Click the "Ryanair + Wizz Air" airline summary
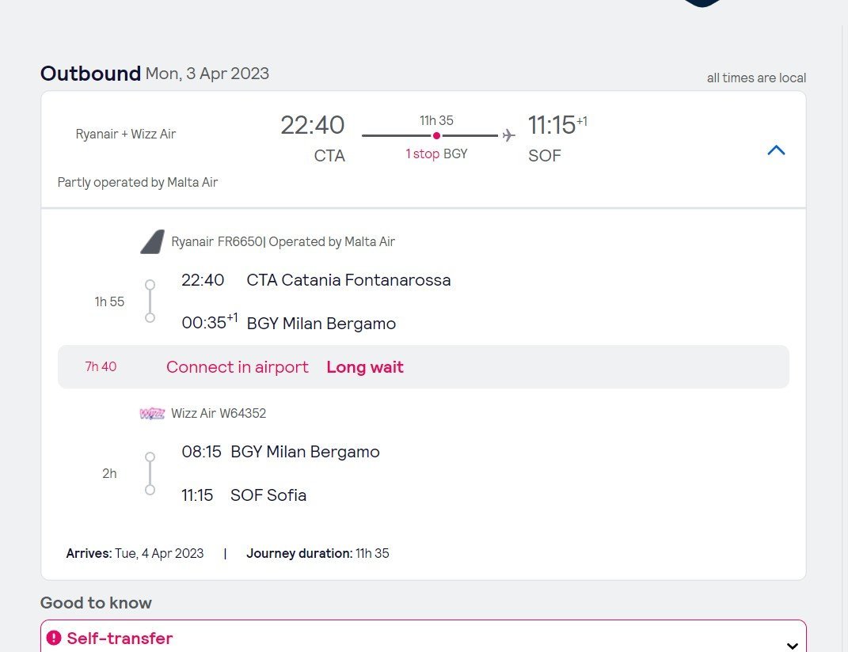The width and height of the screenshot is (848, 652). (x=126, y=134)
